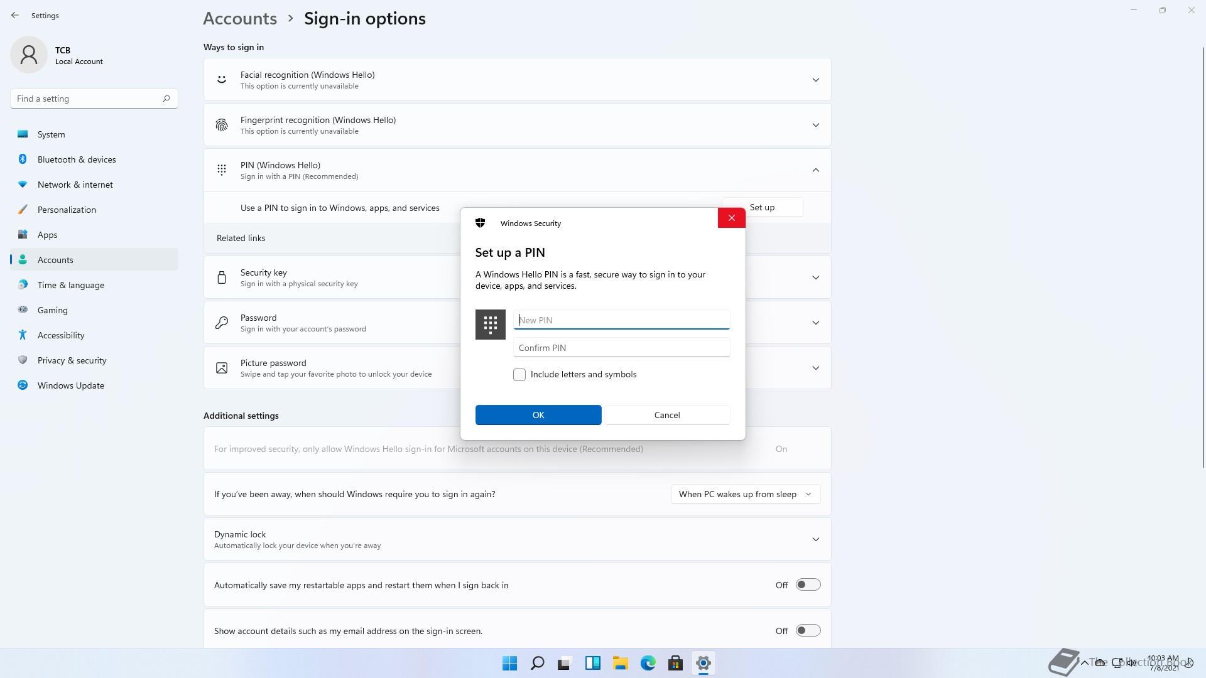This screenshot has width=1206, height=678.
Task: Expand the Password section
Action: [816, 323]
